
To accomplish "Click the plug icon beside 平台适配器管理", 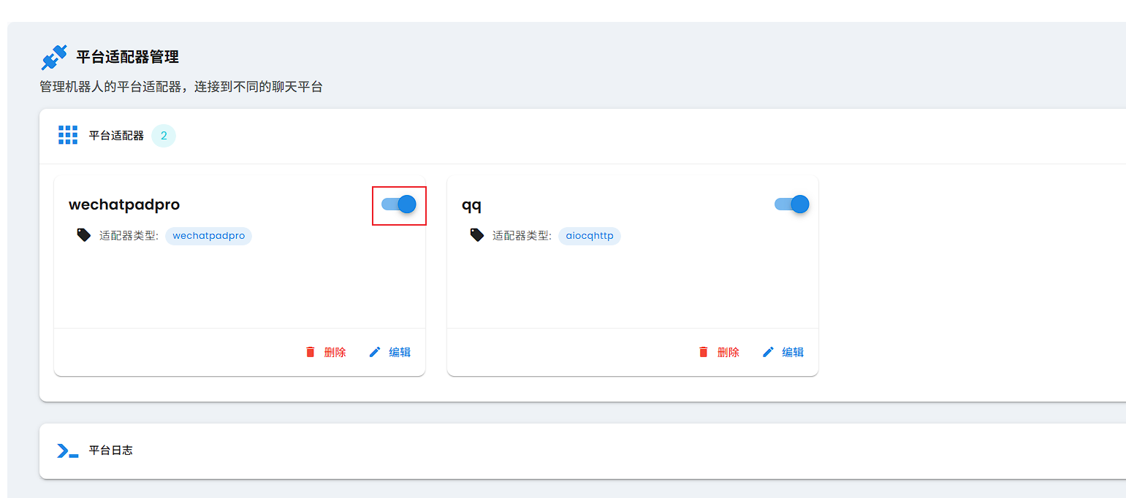I will pos(54,57).
